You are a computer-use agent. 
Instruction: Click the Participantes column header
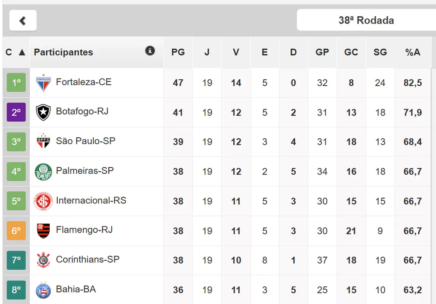click(63, 52)
